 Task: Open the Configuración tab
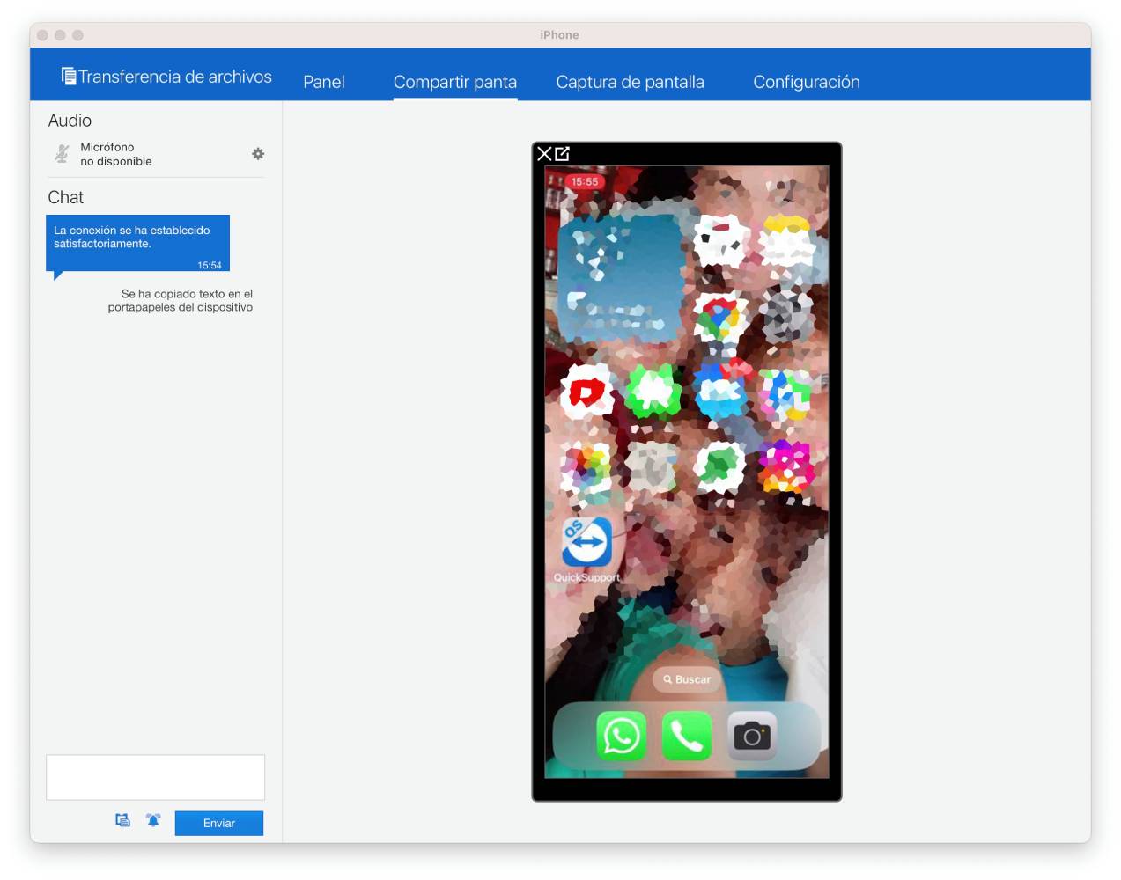[806, 82]
